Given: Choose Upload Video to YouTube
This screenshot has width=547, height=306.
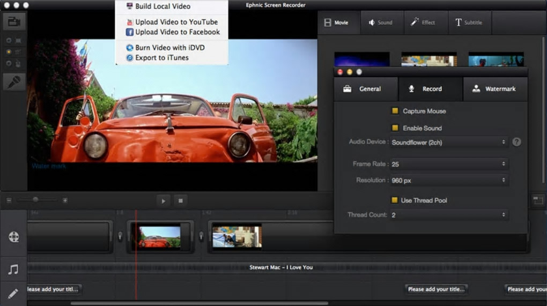Looking at the screenshot, I should (176, 22).
